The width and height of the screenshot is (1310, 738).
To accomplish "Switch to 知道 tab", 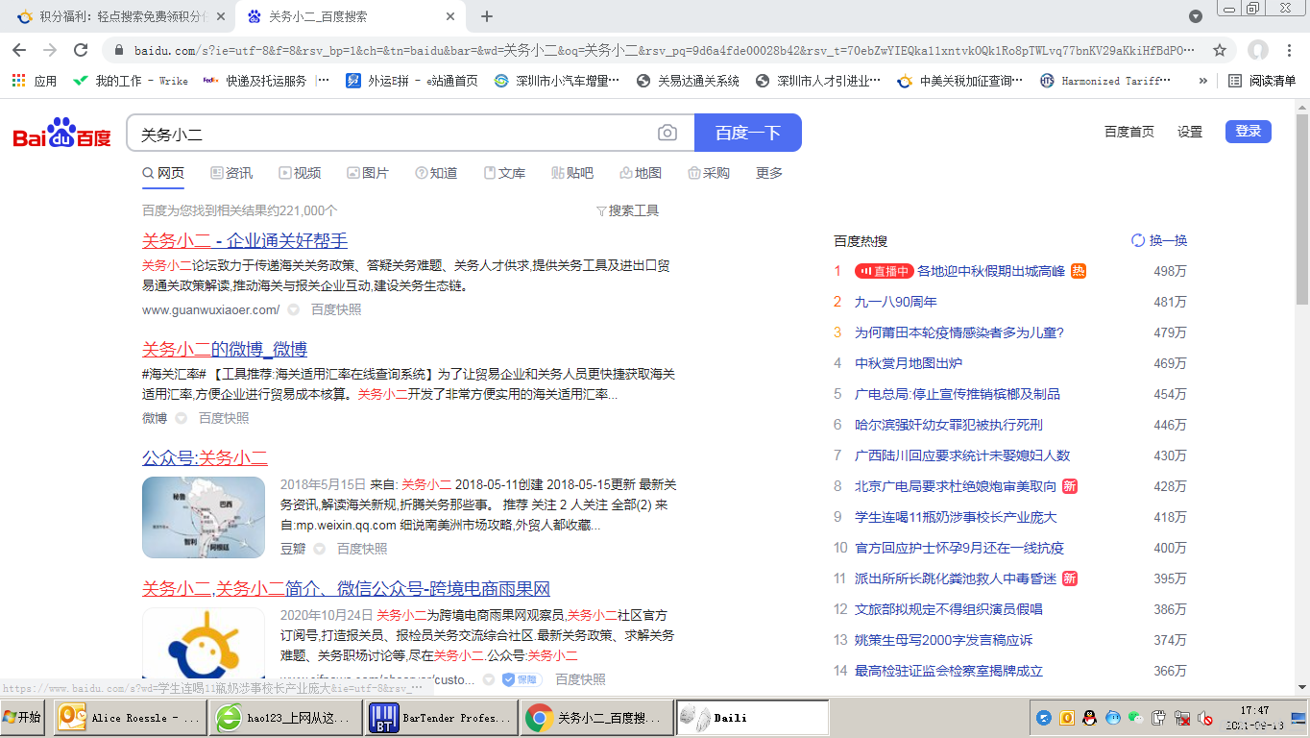I will pyautogui.click(x=436, y=173).
